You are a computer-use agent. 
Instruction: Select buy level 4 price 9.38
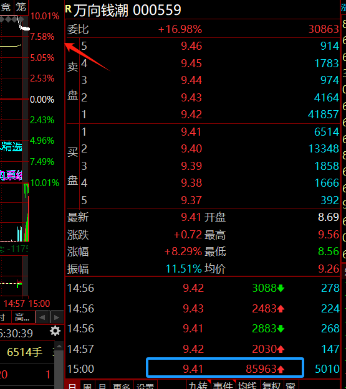tap(191, 183)
